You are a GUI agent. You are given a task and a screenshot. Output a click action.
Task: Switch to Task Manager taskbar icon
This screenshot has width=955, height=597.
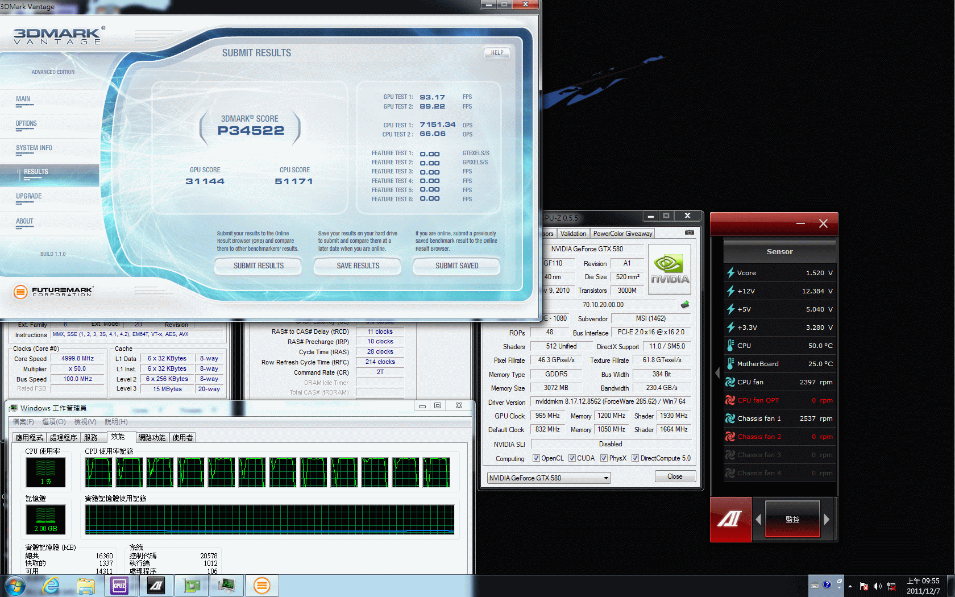click(x=226, y=586)
